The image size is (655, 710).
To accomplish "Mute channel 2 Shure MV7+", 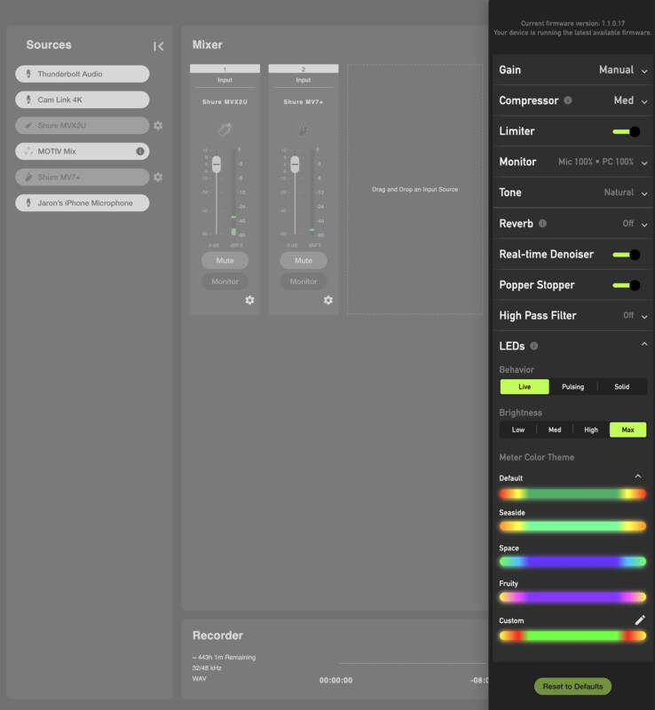I will pyautogui.click(x=303, y=260).
